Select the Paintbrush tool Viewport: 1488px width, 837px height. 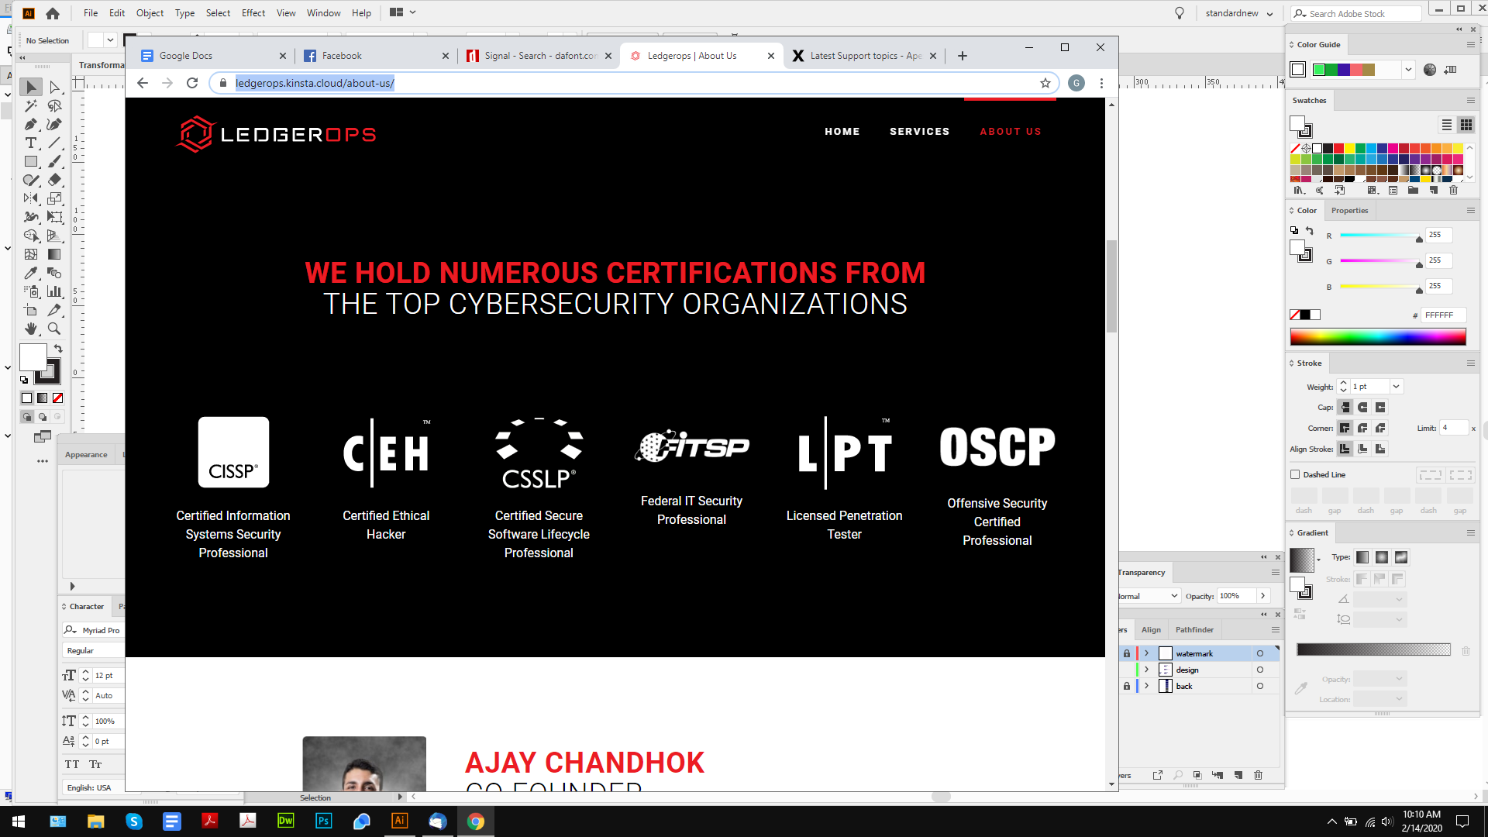(54, 162)
